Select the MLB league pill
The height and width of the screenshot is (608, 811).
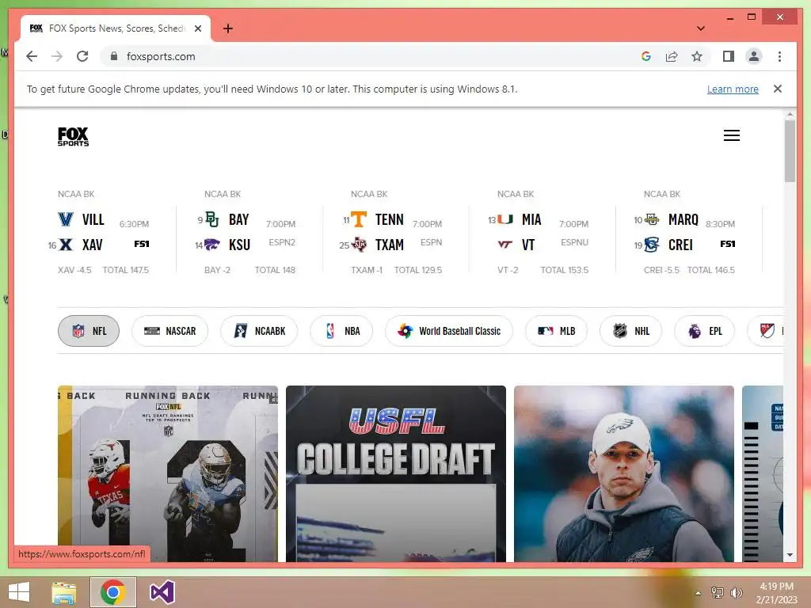point(556,331)
